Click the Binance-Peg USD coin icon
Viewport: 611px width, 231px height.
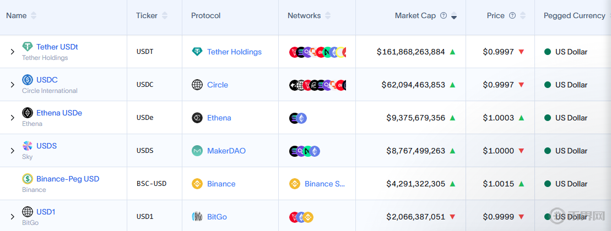(x=28, y=179)
